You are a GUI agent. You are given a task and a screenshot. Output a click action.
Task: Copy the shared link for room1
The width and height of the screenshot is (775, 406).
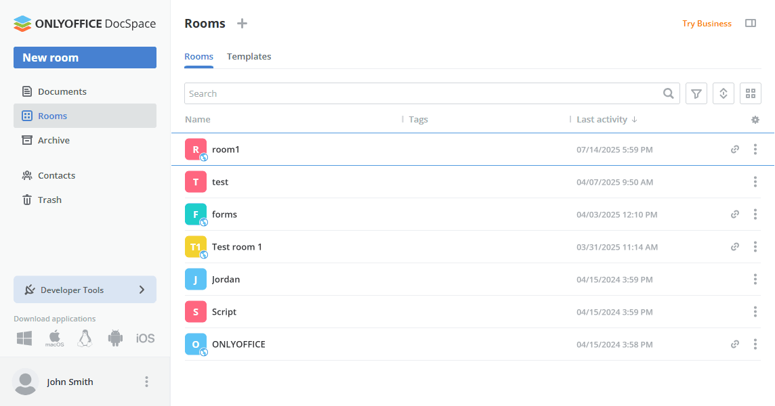(x=734, y=150)
